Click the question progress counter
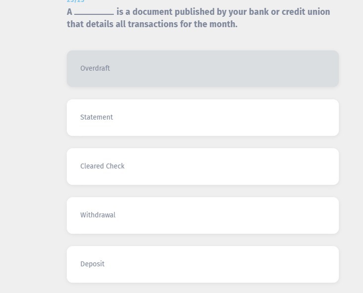This screenshot has height=293, width=363. 76,1
